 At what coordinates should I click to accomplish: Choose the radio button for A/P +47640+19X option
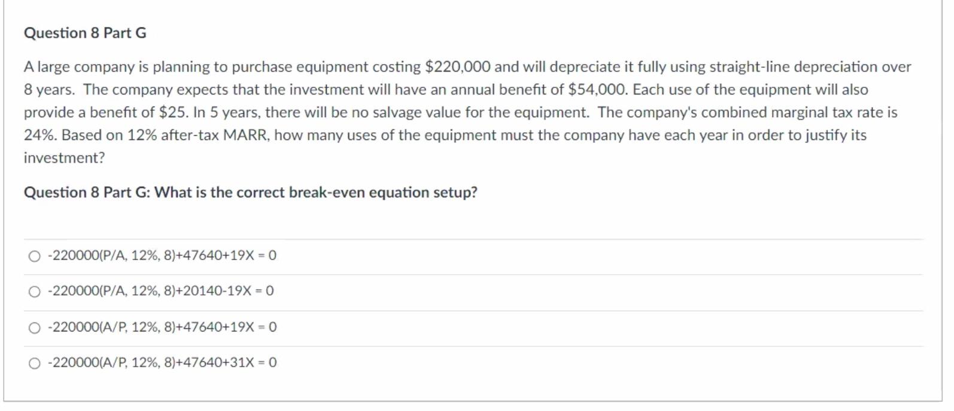35,327
